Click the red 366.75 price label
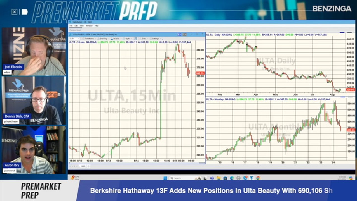Screen dimensions: 357x201 [201, 73]
